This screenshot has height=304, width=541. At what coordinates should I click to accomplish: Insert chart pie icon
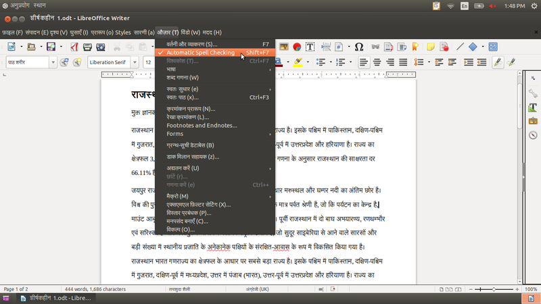[297, 47]
